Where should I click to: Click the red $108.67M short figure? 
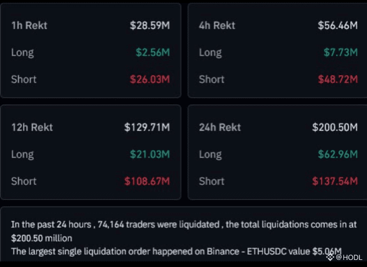point(147,181)
